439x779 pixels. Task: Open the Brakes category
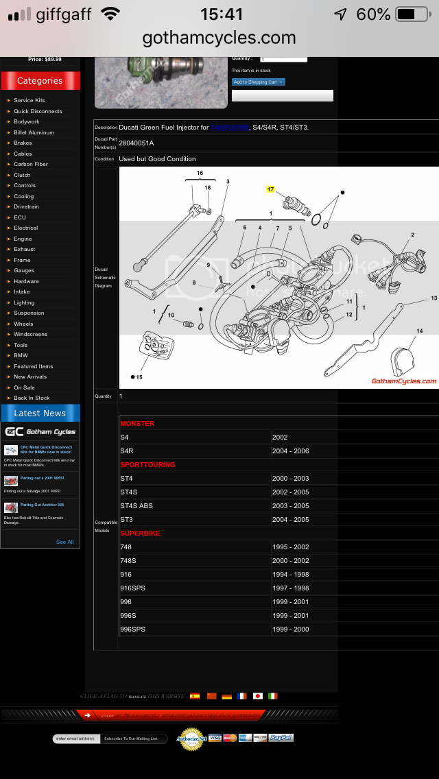(23, 143)
